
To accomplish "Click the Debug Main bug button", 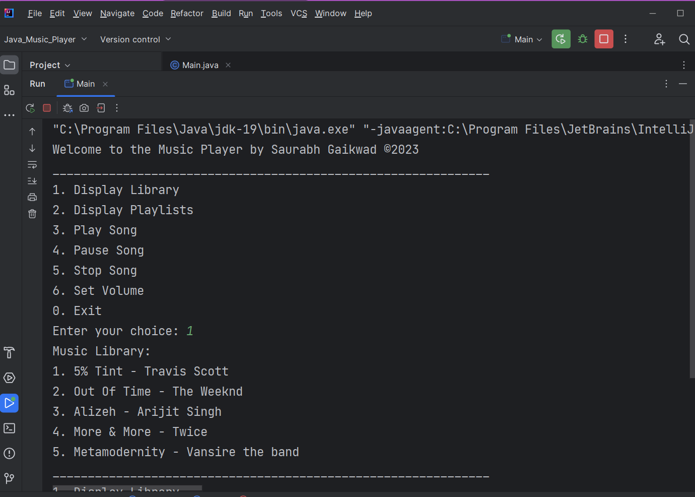I will click(x=583, y=39).
